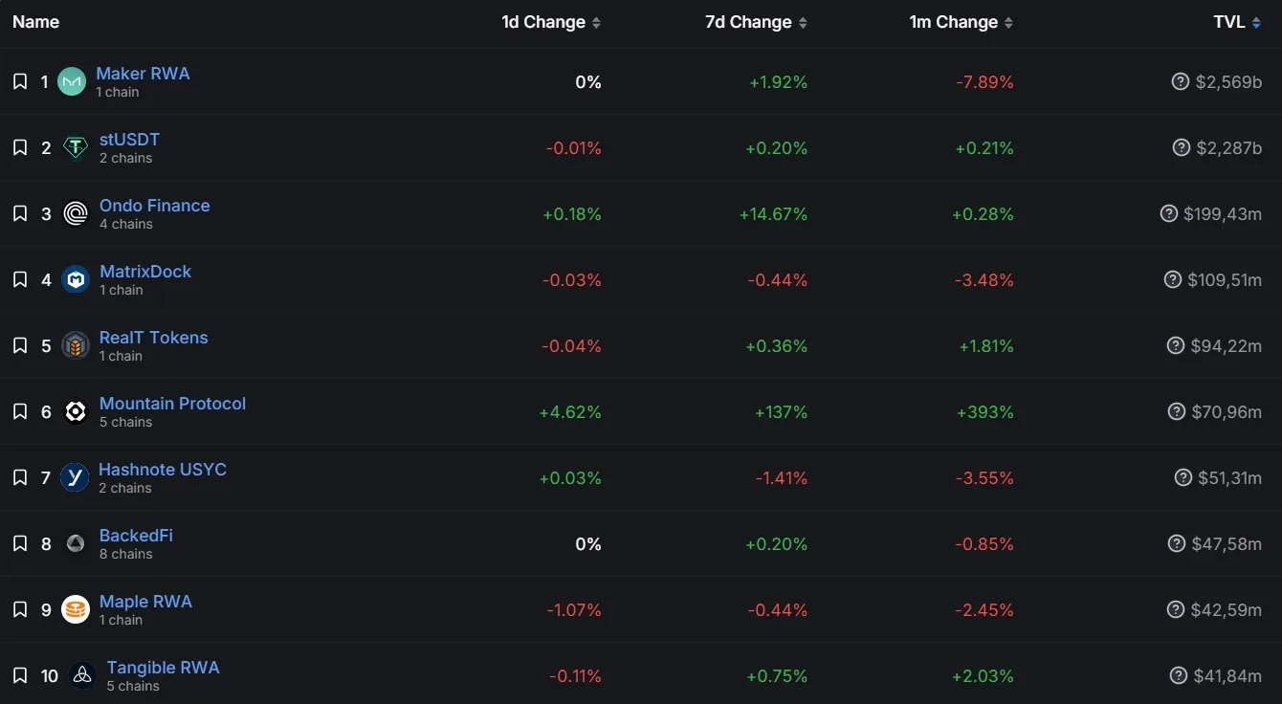Click help icon beside $94,22m TVL
The image size is (1282, 704).
click(1176, 346)
